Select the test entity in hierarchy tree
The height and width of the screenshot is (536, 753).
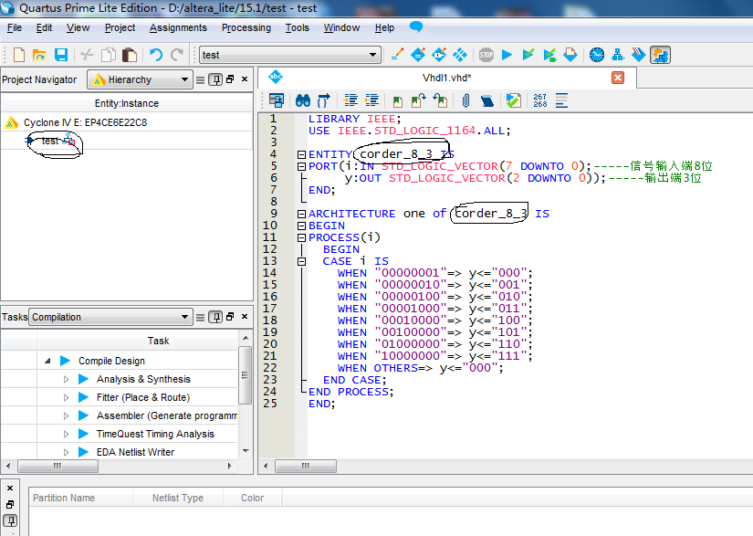[49, 141]
